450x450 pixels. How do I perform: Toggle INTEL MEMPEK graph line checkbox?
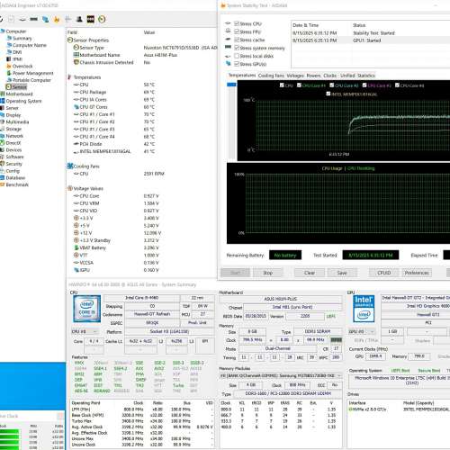tap(328, 94)
